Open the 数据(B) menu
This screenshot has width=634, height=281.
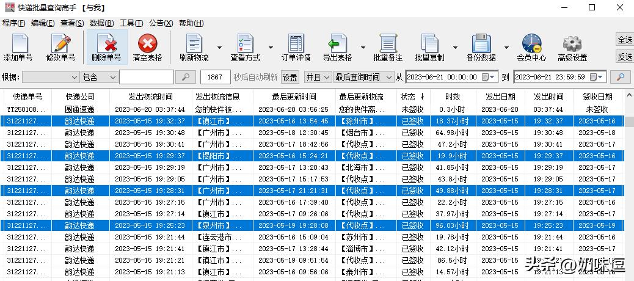pyautogui.click(x=101, y=23)
